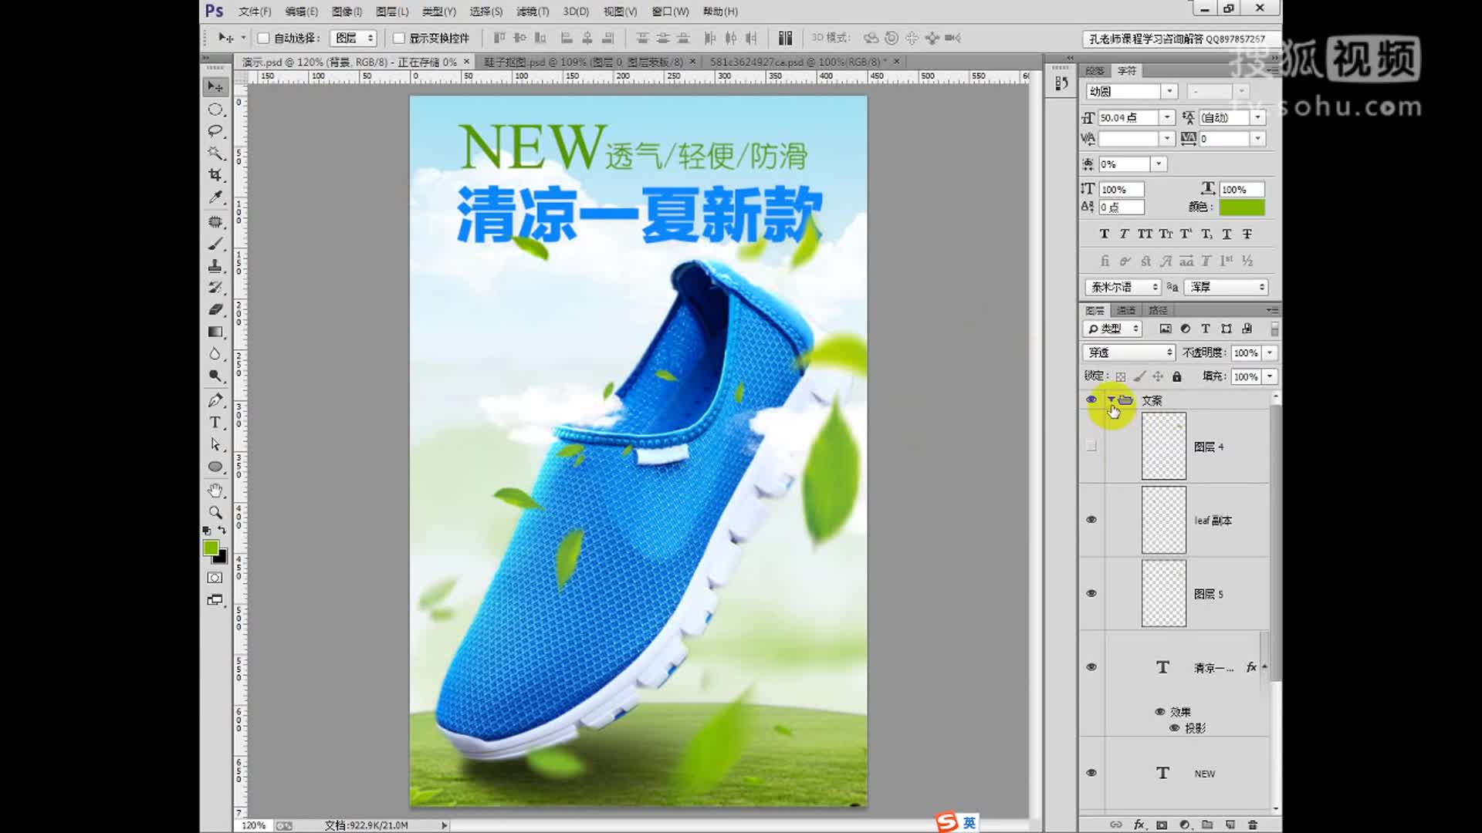
Task: Lock all with the padlock icon
Action: point(1177,376)
